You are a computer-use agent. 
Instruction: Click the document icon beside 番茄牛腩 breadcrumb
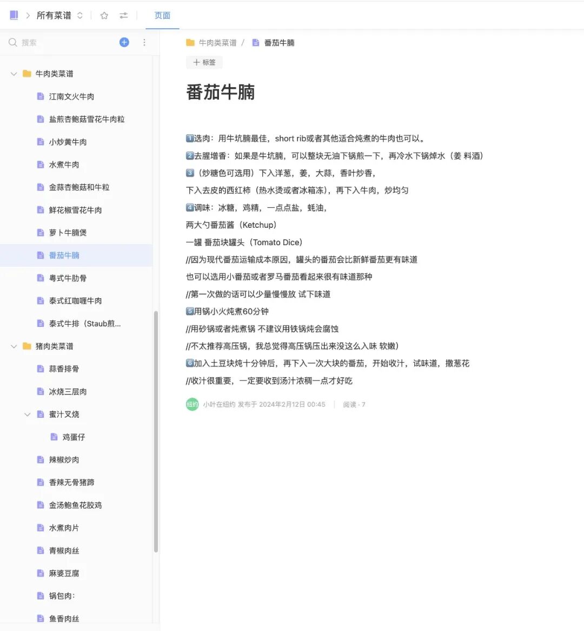tap(256, 42)
